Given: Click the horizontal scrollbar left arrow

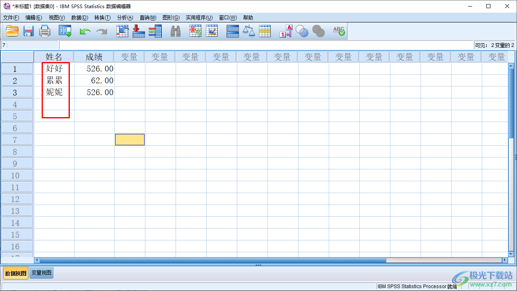Looking at the screenshot, I should (x=37, y=260).
